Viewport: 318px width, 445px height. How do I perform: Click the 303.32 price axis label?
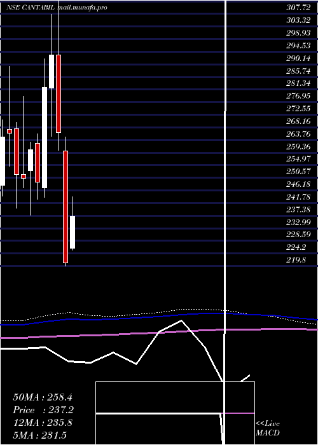[x=298, y=20]
